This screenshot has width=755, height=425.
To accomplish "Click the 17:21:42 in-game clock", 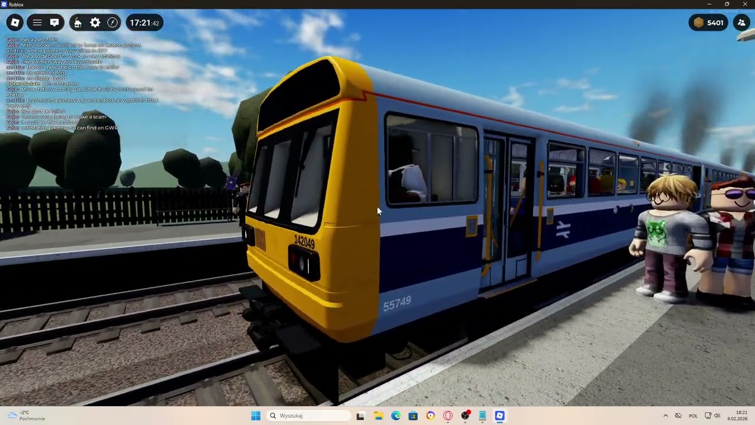I will pos(145,23).
